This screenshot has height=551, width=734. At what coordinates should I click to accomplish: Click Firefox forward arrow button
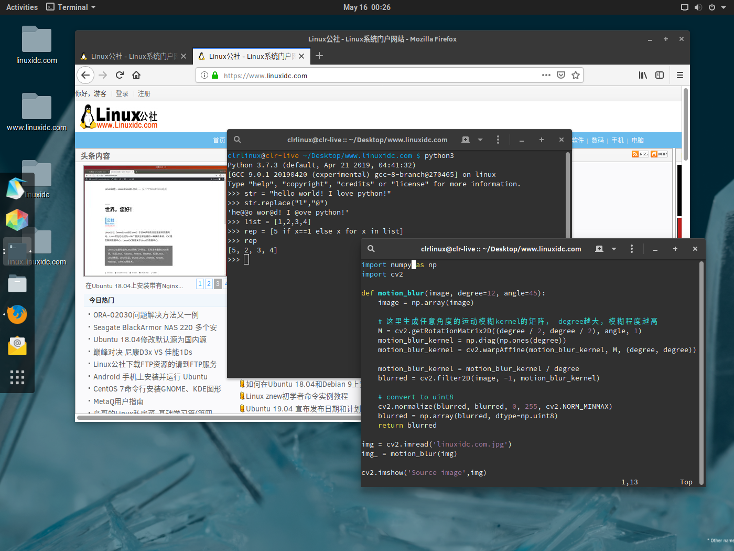point(103,75)
